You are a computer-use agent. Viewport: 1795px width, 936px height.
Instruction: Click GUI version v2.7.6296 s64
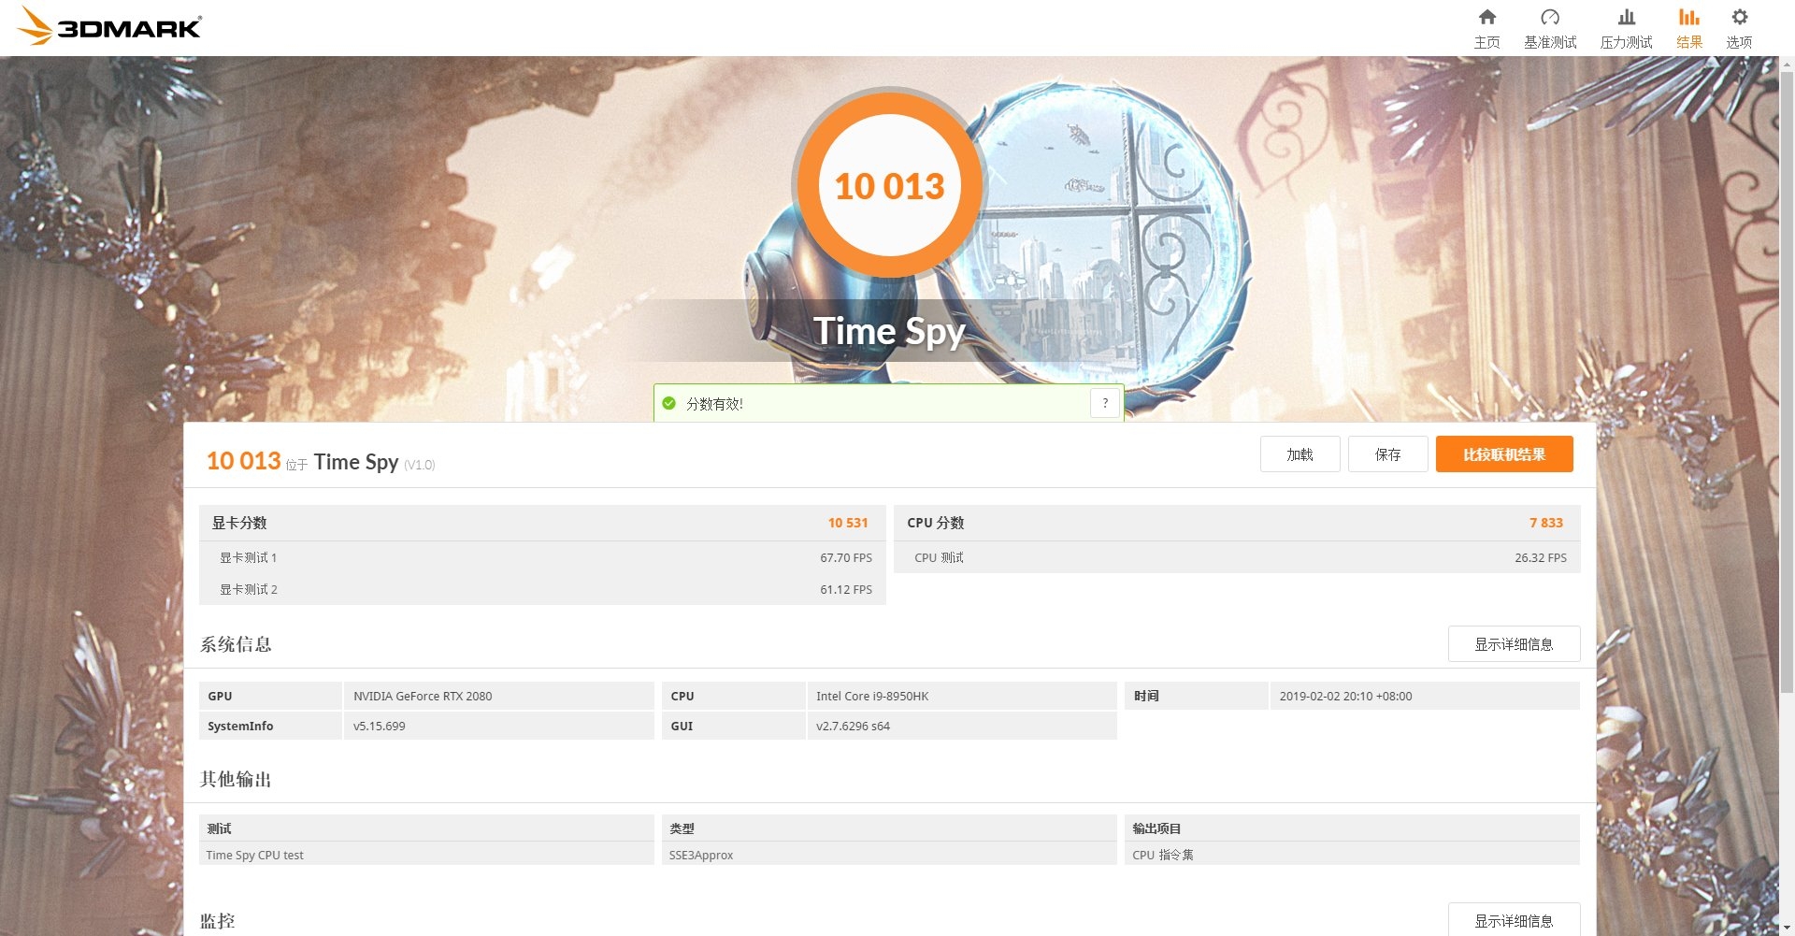[962, 726]
